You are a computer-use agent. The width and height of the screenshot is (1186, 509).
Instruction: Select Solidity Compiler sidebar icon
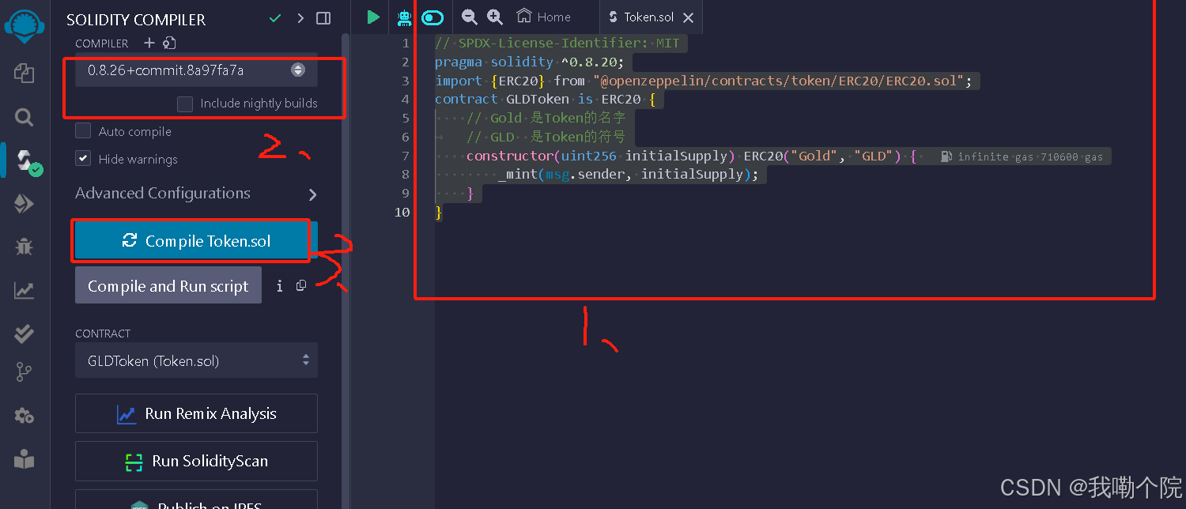pos(26,161)
